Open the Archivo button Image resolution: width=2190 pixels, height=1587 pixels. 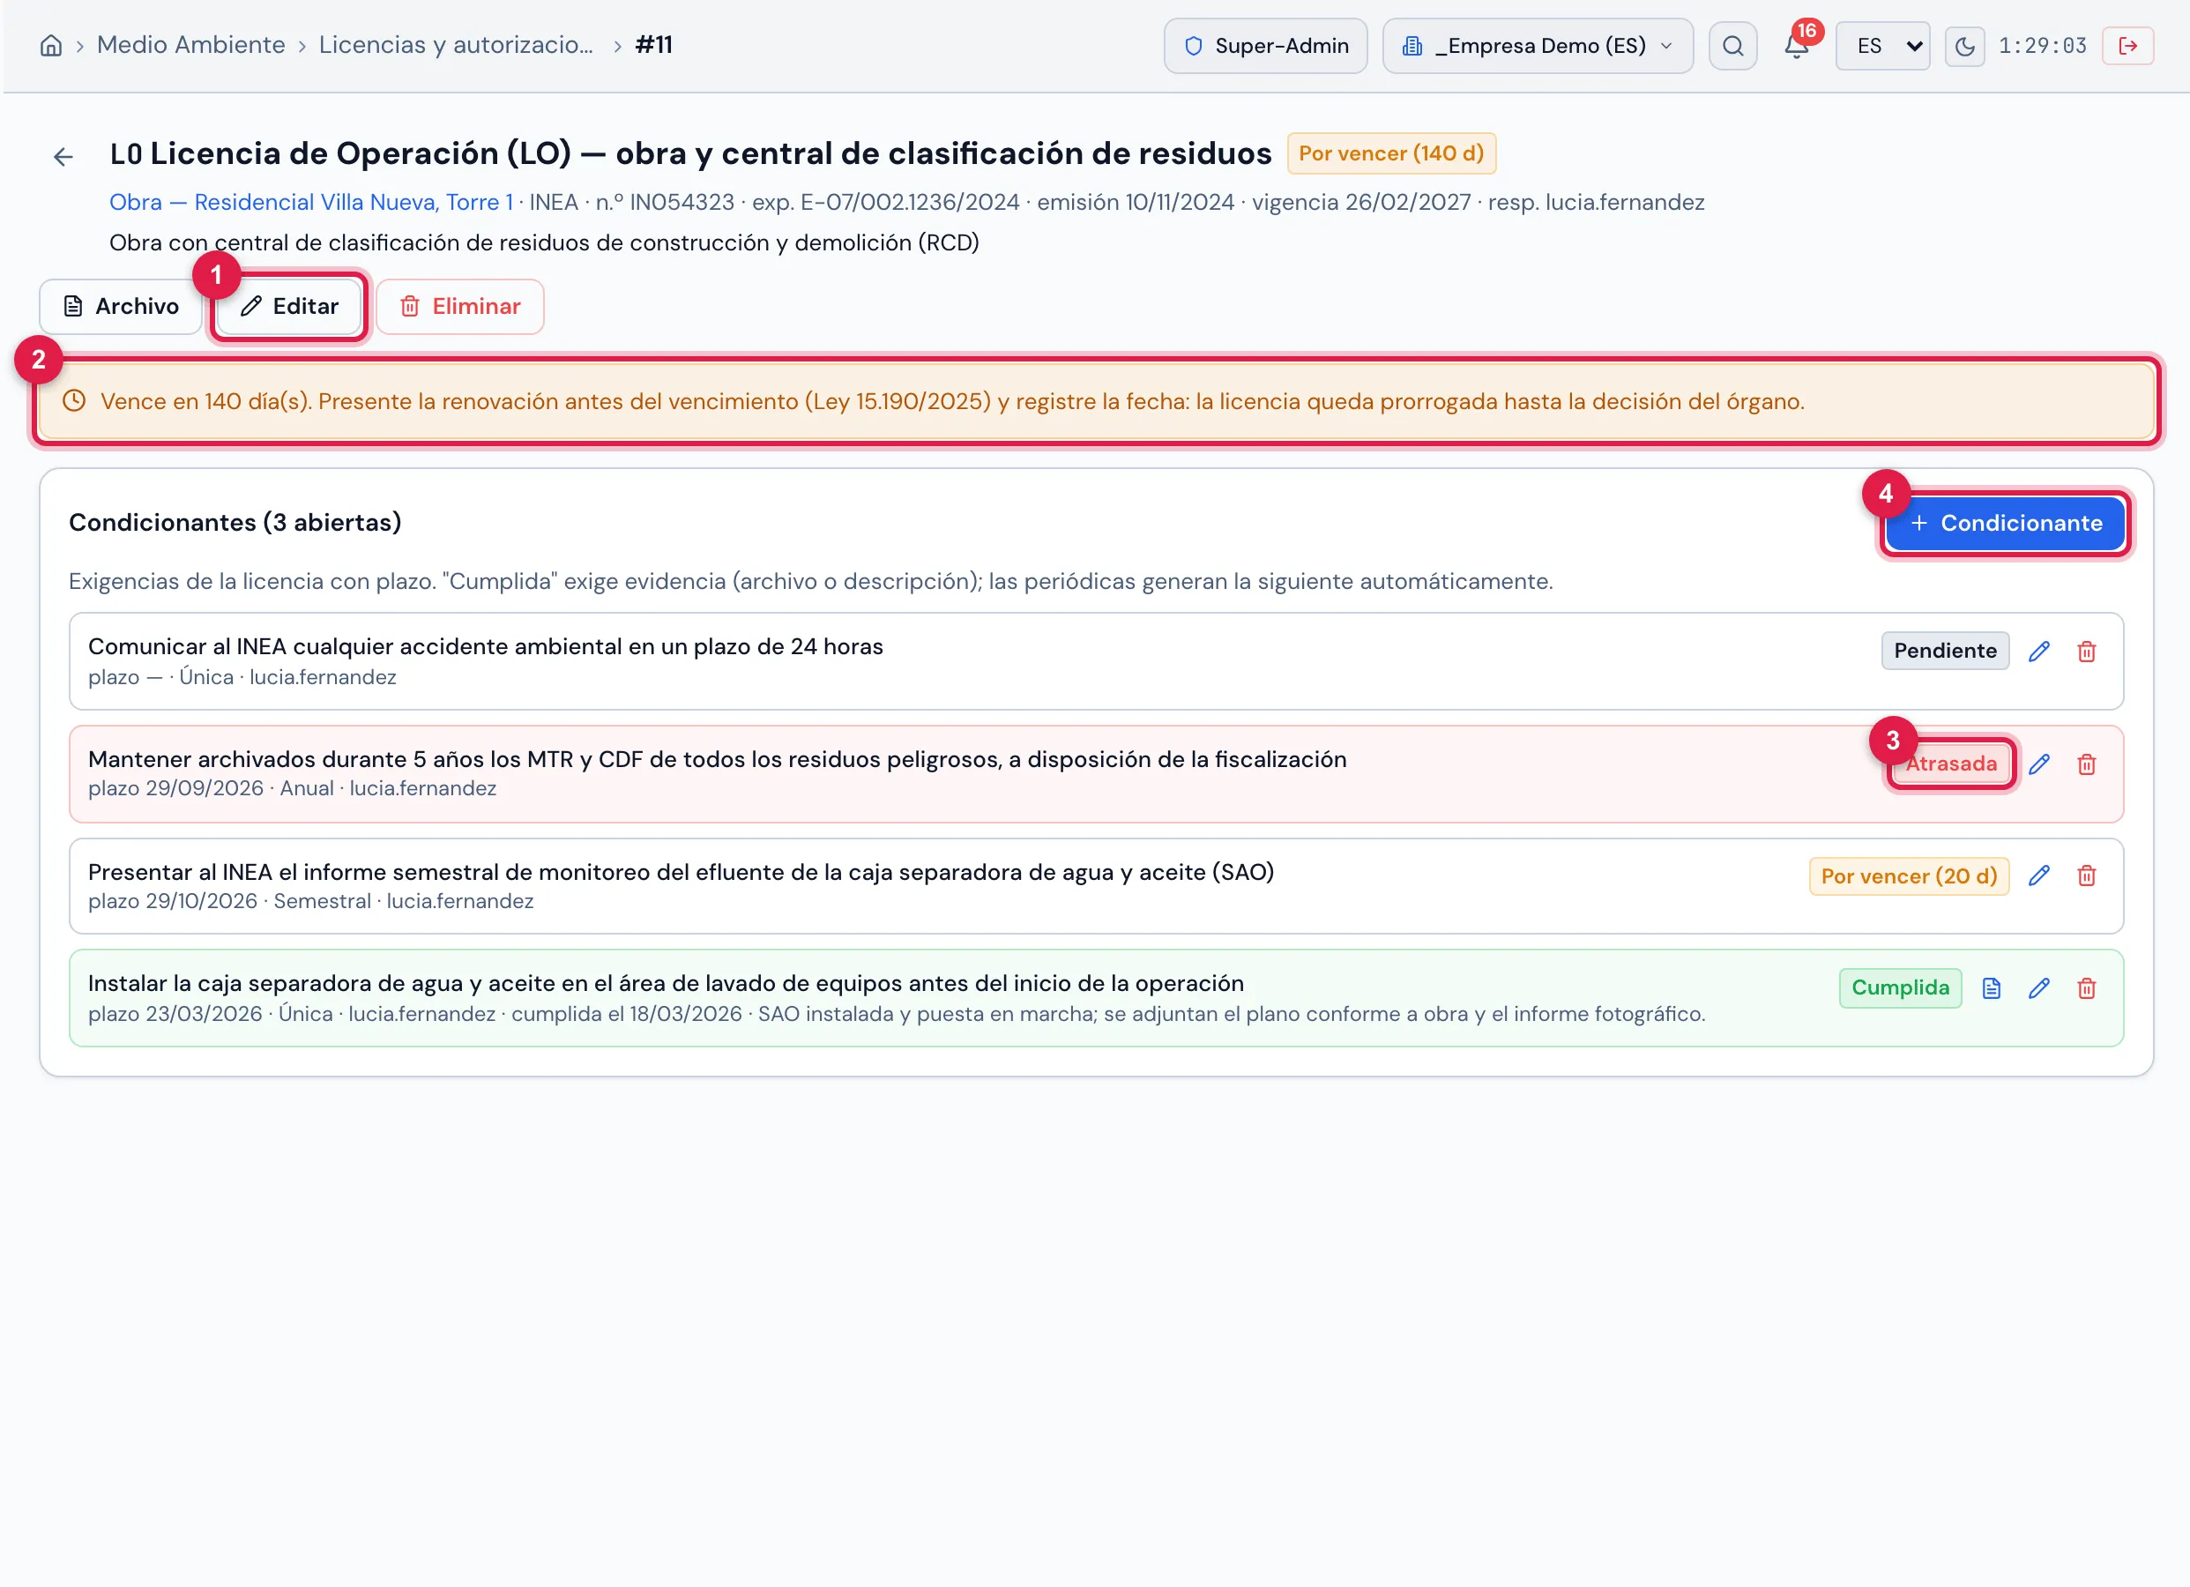121,306
